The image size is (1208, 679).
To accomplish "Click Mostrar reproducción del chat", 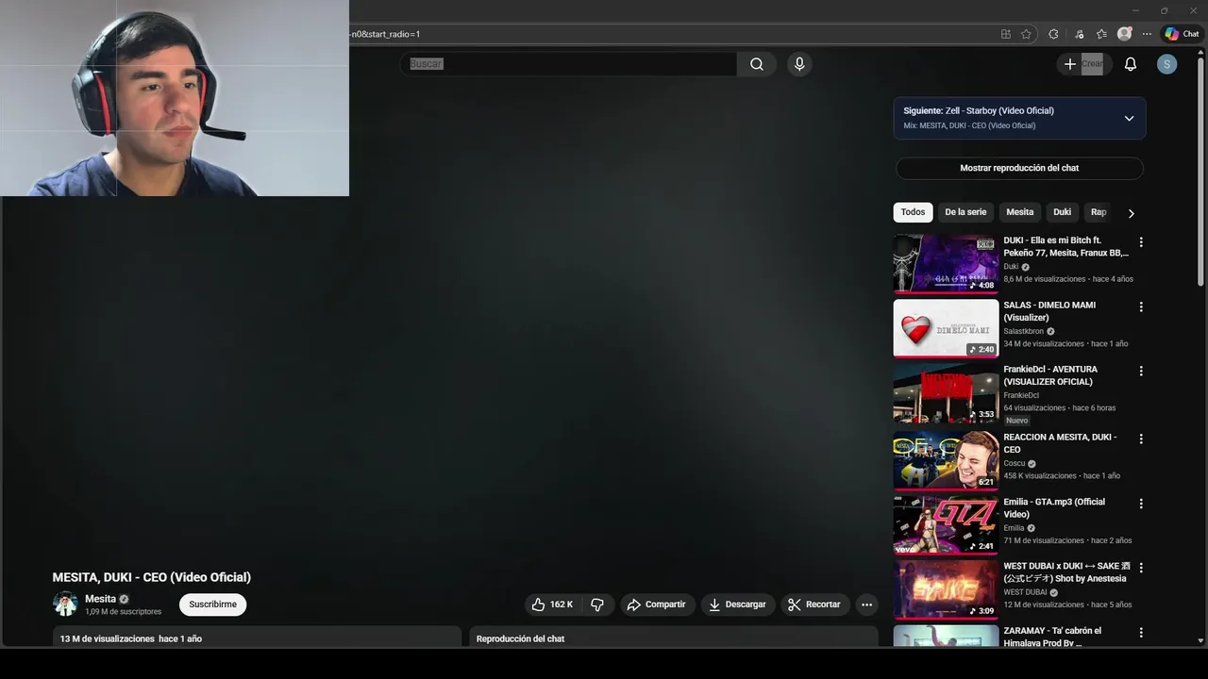I will tap(1019, 168).
